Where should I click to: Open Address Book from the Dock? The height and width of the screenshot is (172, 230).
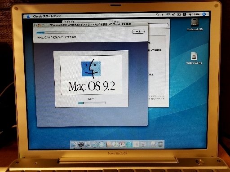coord(108,145)
